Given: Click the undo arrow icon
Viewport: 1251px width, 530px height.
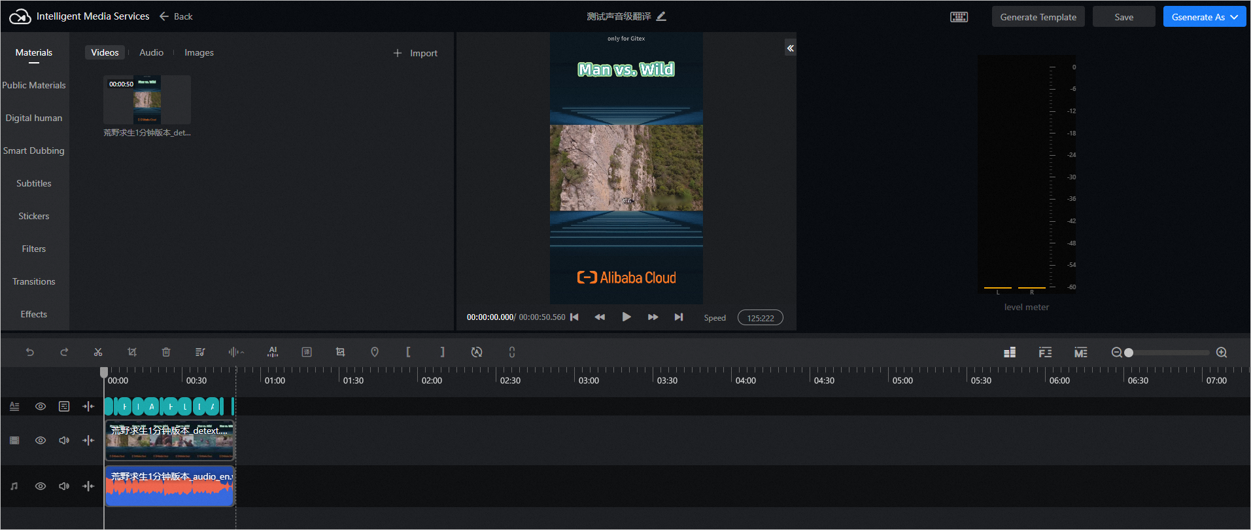Looking at the screenshot, I should tap(30, 352).
